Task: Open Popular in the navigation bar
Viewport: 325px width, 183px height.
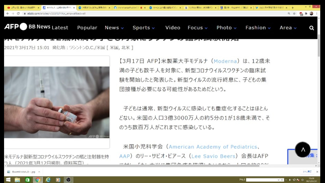Action: pos(87,27)
